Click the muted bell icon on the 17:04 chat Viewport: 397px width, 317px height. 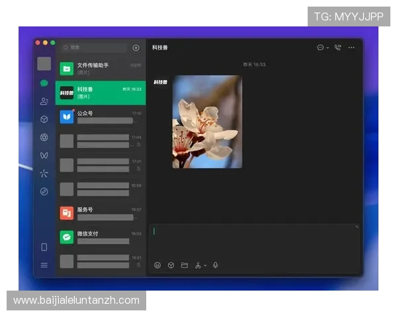tap(139, 145)
